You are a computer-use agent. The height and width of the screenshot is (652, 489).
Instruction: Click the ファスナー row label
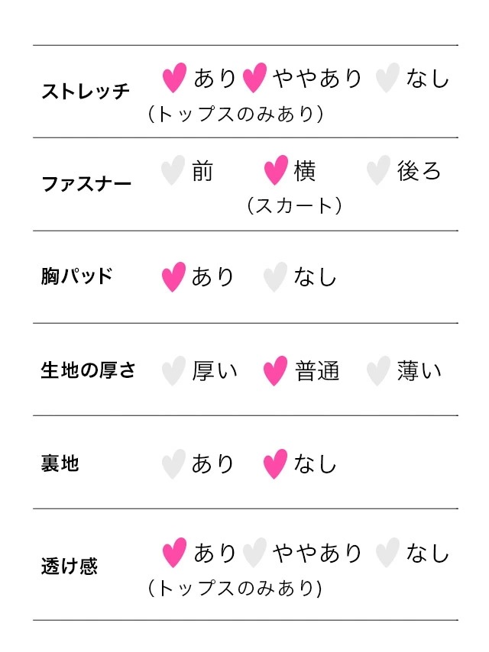86,184
